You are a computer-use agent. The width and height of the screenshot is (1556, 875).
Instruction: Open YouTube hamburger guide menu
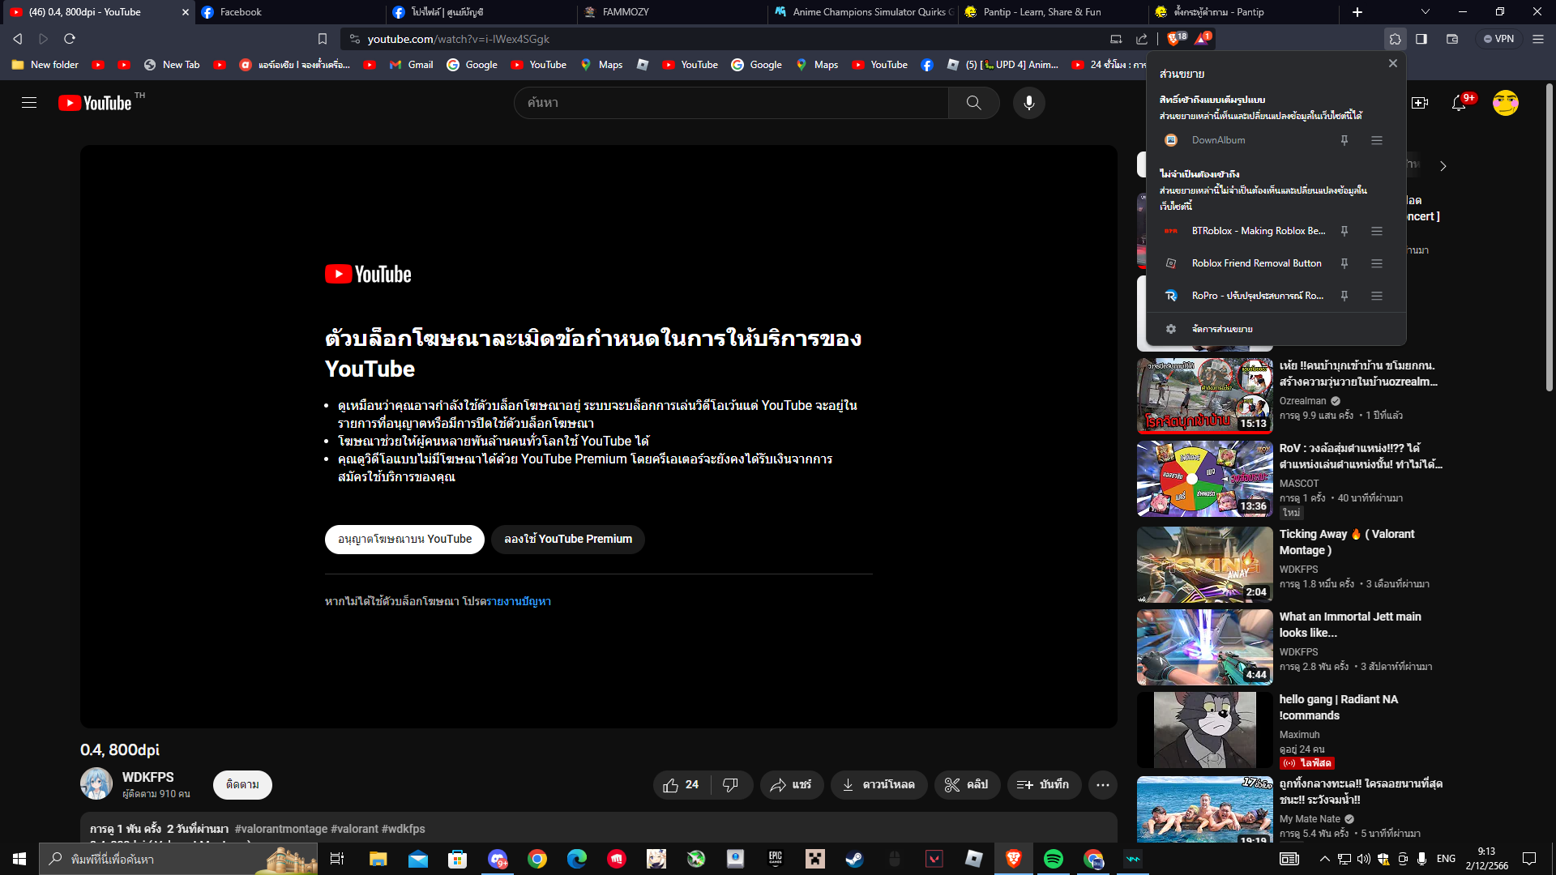coord(29,103)
